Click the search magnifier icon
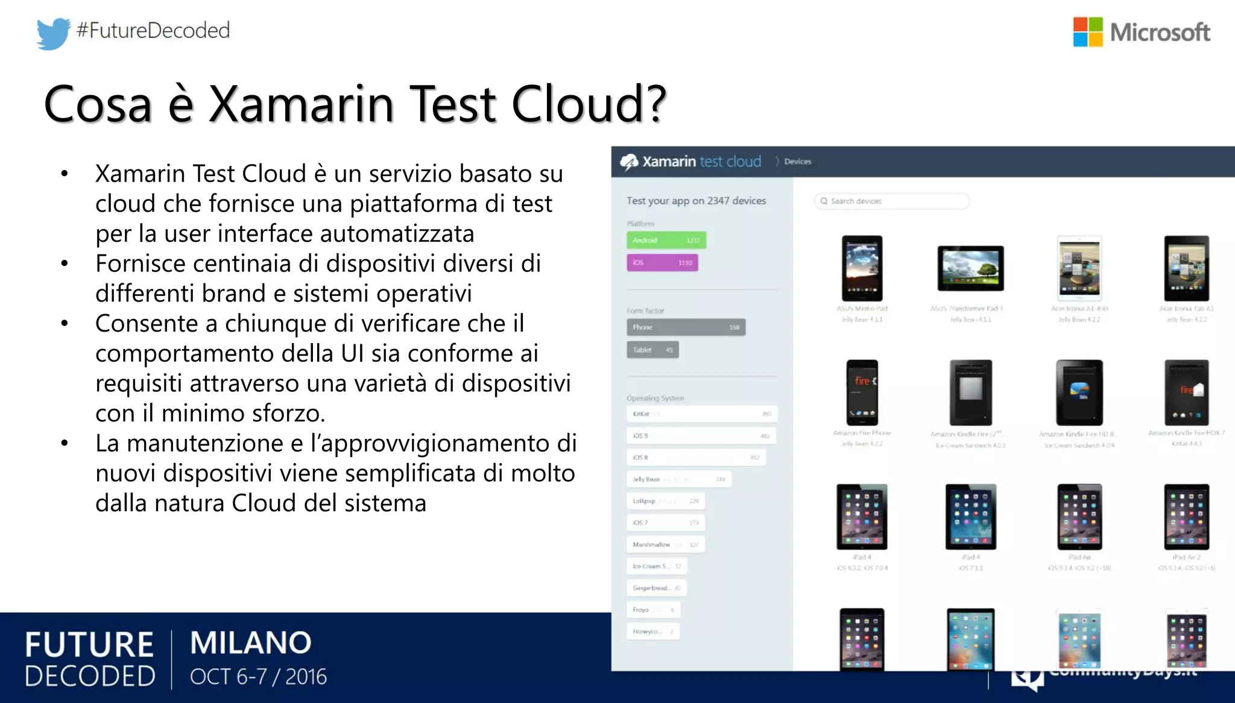This screenshot has height=703, width=1235. click(824, 201)
